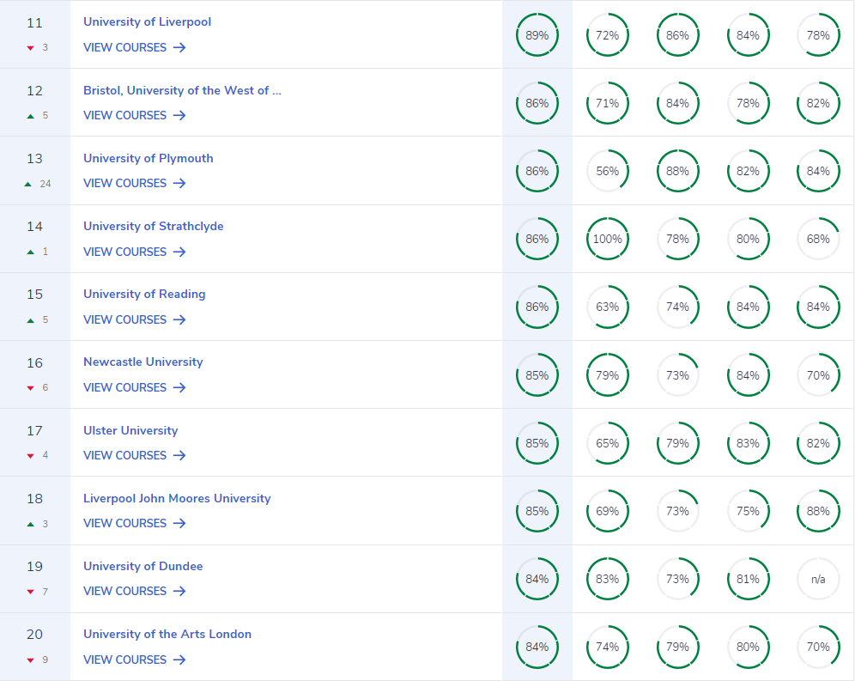
Task: Click the n/a circle in University of Dundee's row
Action: (x=818, y=579)
